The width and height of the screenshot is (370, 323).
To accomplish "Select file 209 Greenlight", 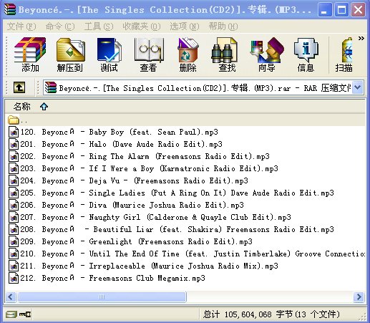I will (x=130, y=241).
